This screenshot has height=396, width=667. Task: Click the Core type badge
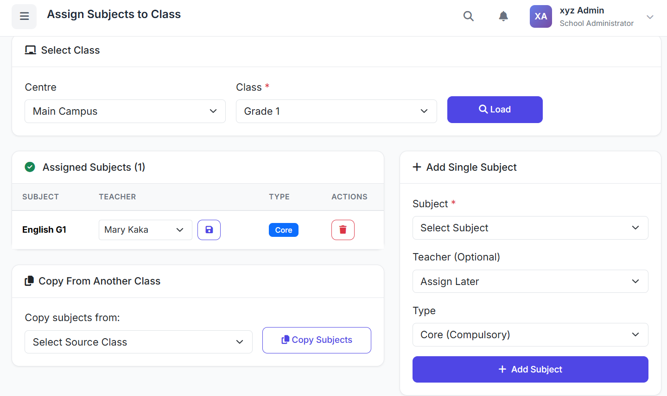pyautogui.click(x=284, y=230)
